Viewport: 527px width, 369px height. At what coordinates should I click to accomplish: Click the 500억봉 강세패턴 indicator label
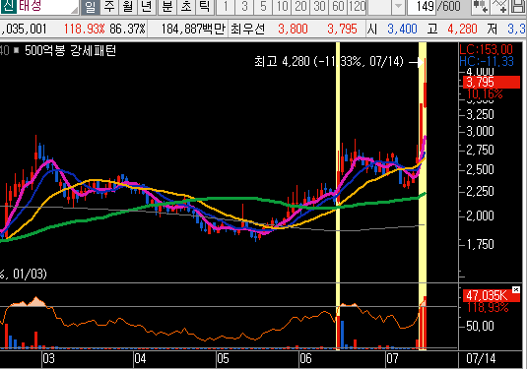tap(70, 51)
